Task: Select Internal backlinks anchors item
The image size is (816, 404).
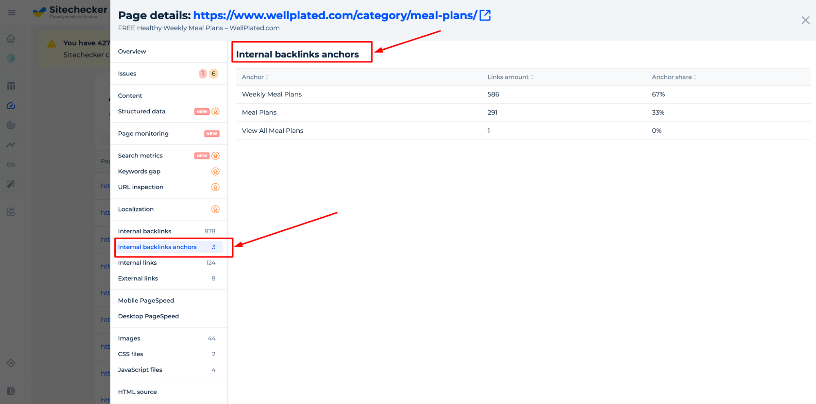Action: 169,247
